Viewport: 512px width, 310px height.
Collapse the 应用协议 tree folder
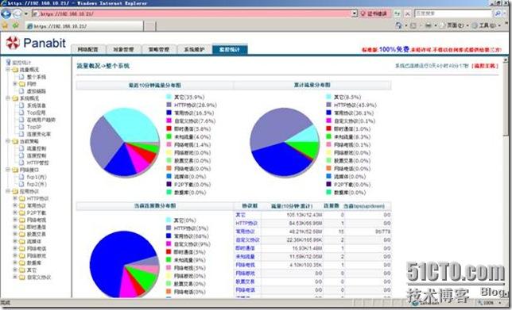pyautogui.click(x=7, y=191)
